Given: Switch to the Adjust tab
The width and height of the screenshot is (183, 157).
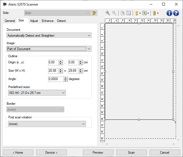Looking at the screenshot, I should 34,21.
